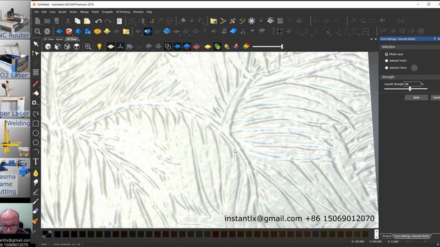Click the colour palette scroll arrows
This screenshot has width=440, height=247.
376,234
